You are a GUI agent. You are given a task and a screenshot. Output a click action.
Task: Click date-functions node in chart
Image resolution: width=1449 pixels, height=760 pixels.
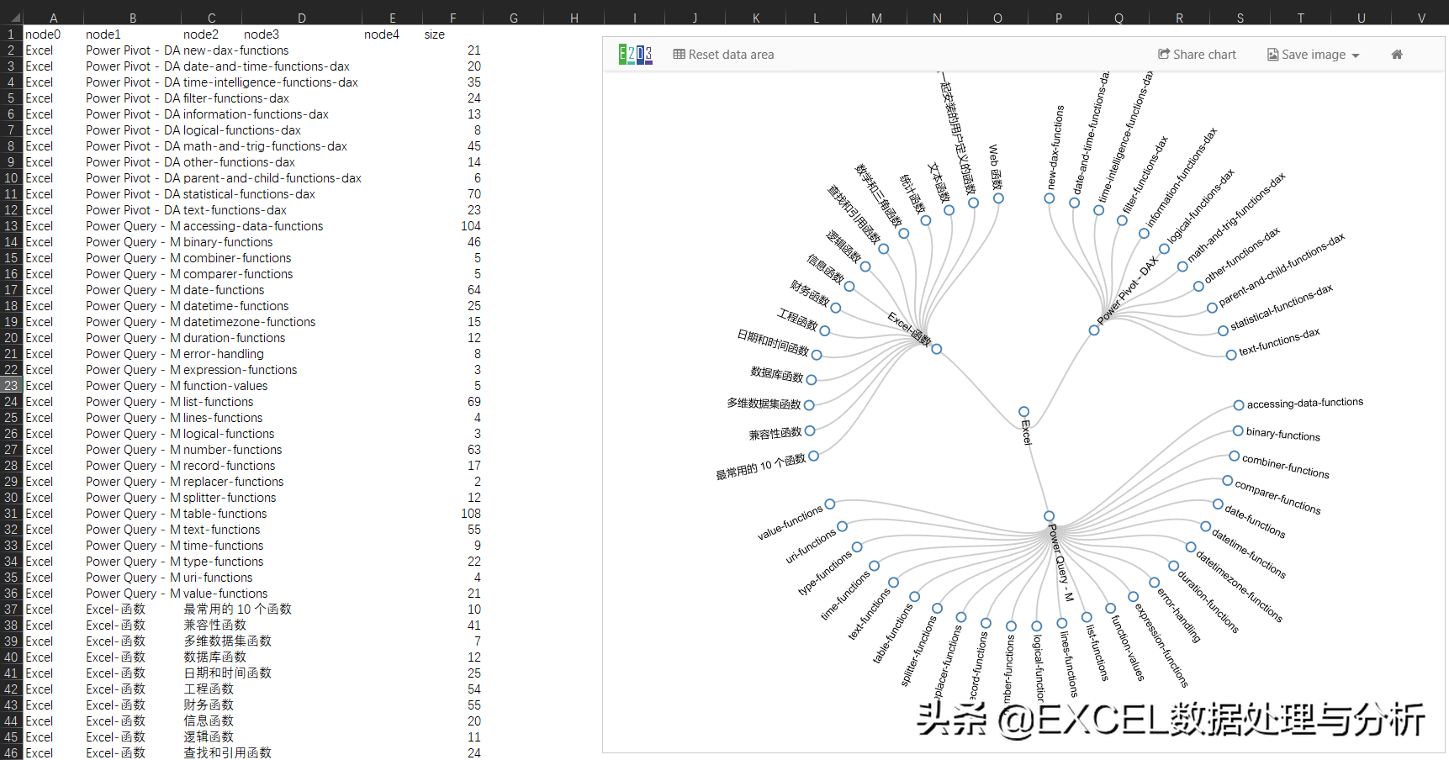point(1218,504)
